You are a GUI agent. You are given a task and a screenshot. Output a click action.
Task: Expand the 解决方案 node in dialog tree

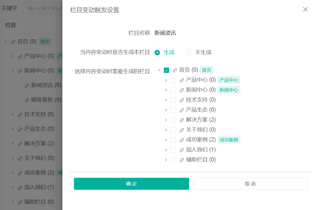166,120
